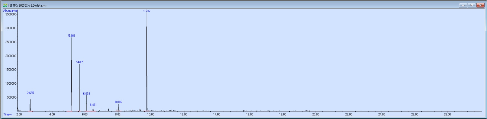Select the peak labeled 6.481
This screenshot has width=487, height=119.
pos(93,105)
